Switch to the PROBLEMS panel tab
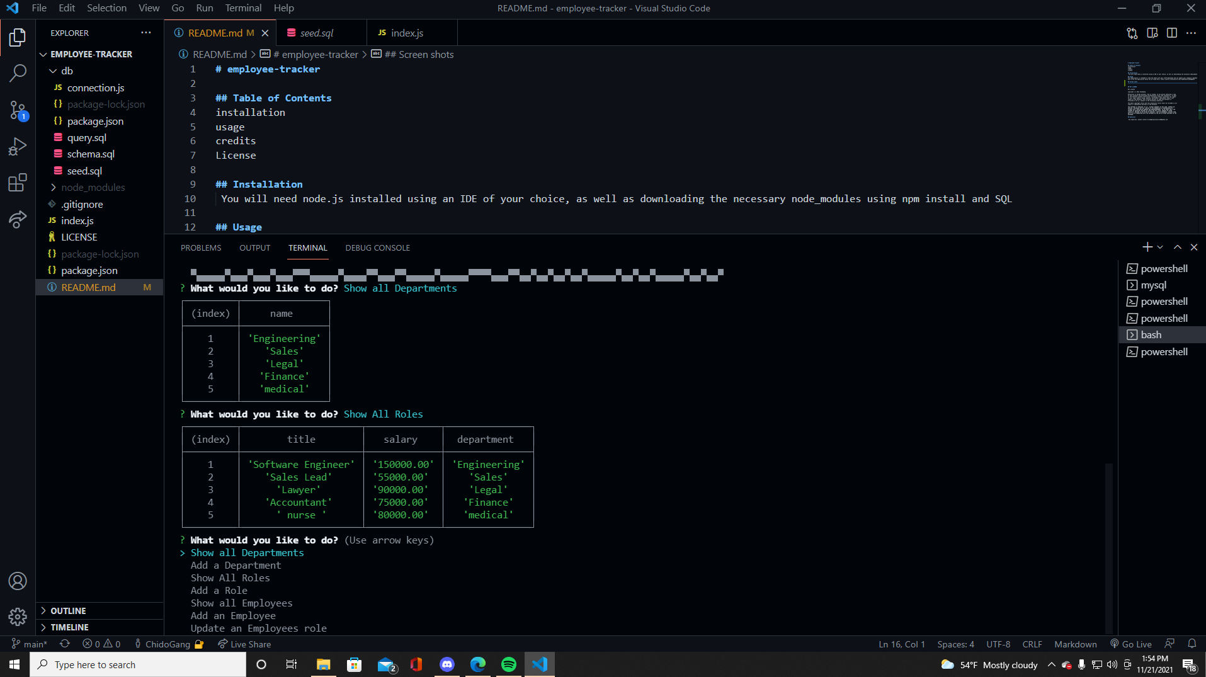The width and height of the screenshot is (1206, 677). pos(201,247)
